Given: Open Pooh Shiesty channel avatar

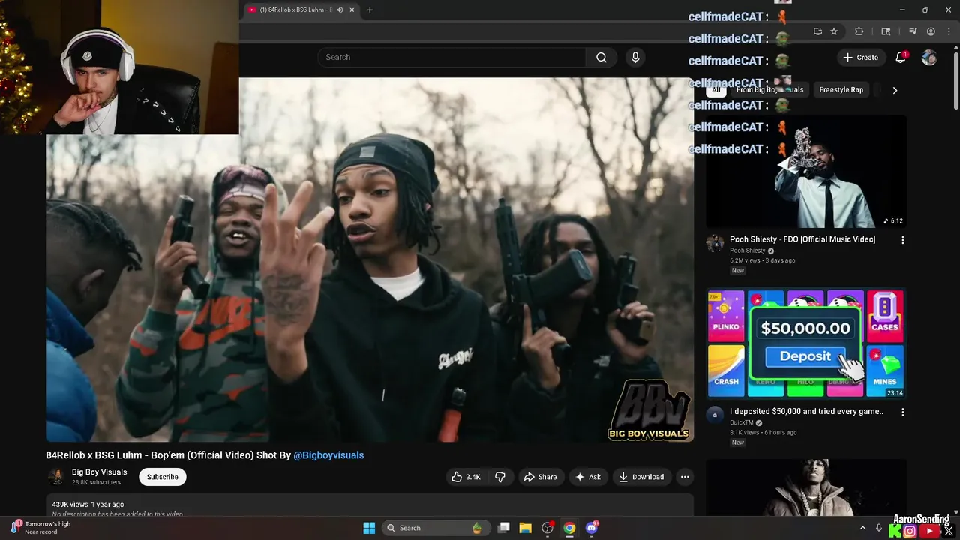Looking at the screenshot, I should coord(715,243).
